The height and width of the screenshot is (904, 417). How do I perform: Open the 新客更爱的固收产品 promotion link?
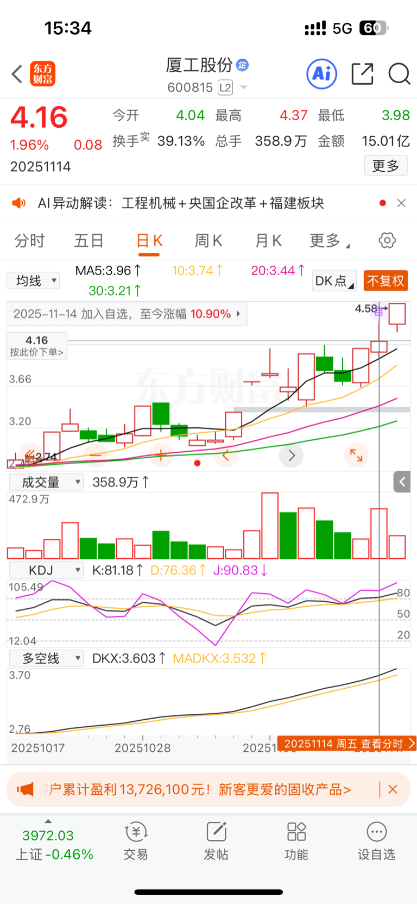pyautogui.click(x=285, y=789)
